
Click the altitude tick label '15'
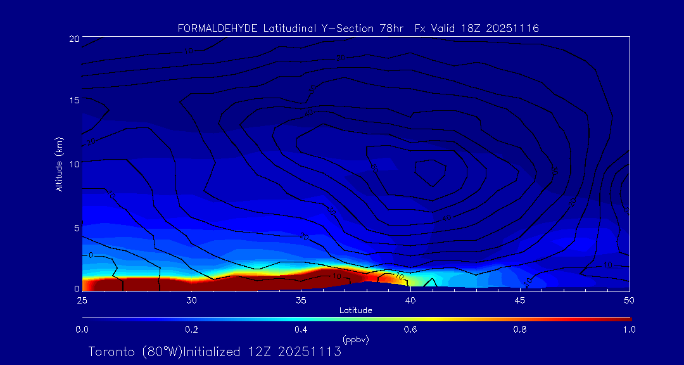pyautogui.click(x=73, y=100)
